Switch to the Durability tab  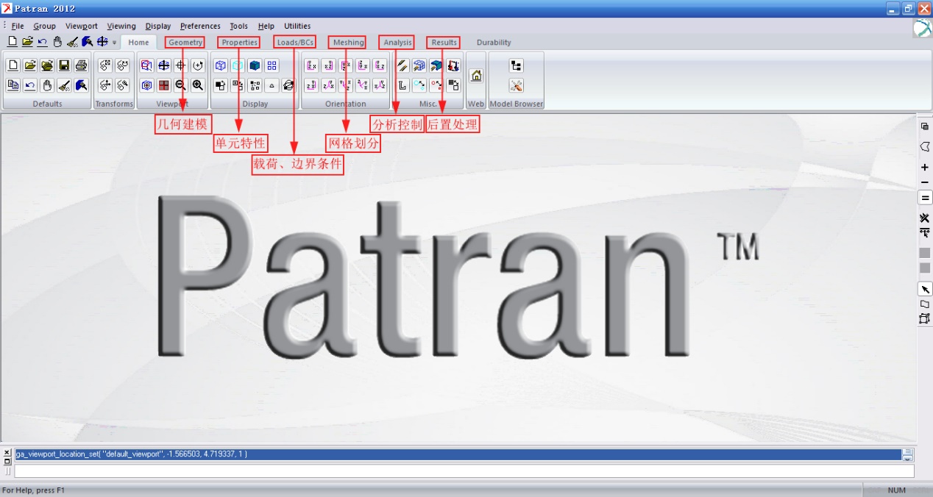494,43
